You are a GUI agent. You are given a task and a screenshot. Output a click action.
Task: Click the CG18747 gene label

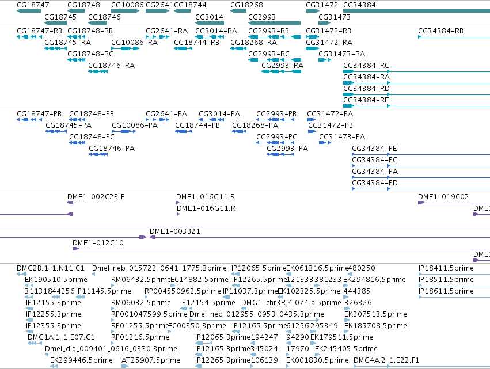point(33,5)
